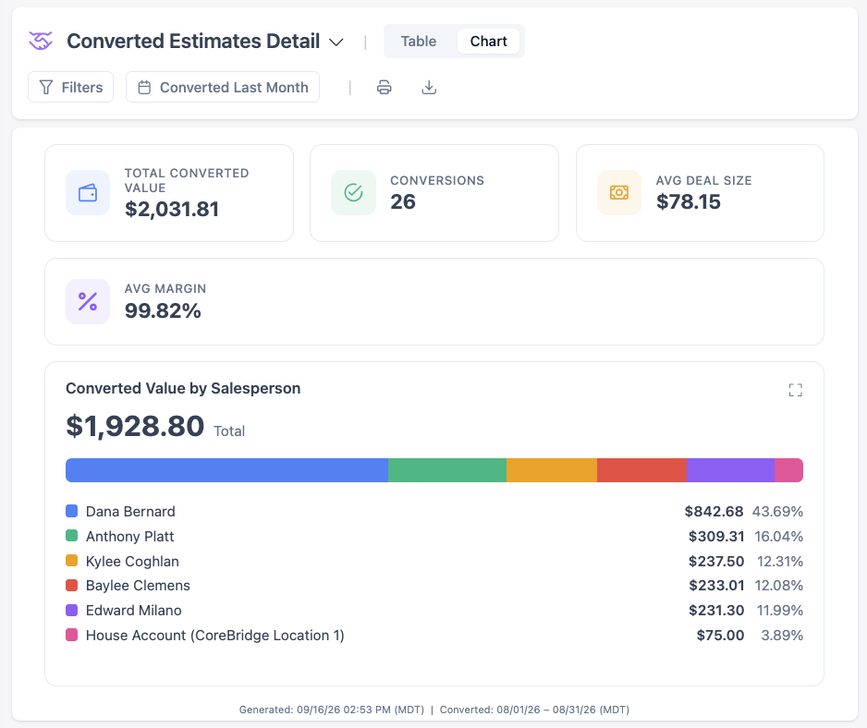The height and width of the screenshot is (728, 867).
Task: Click the blue legend swatch for Dana Bernard
Action: [72, 511]
